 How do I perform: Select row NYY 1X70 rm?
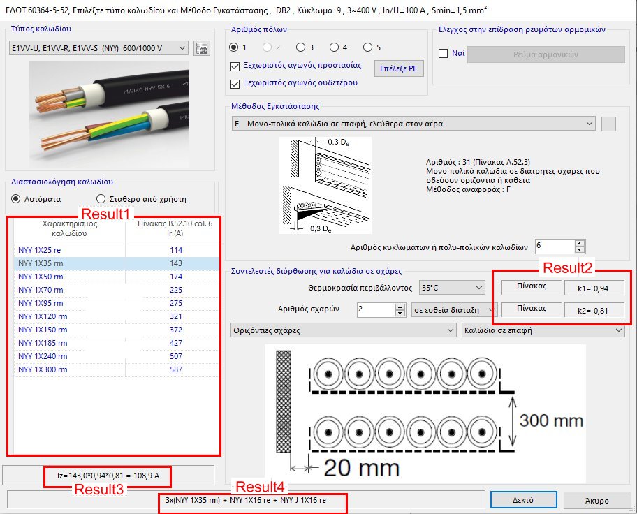[x=116, y=290]
